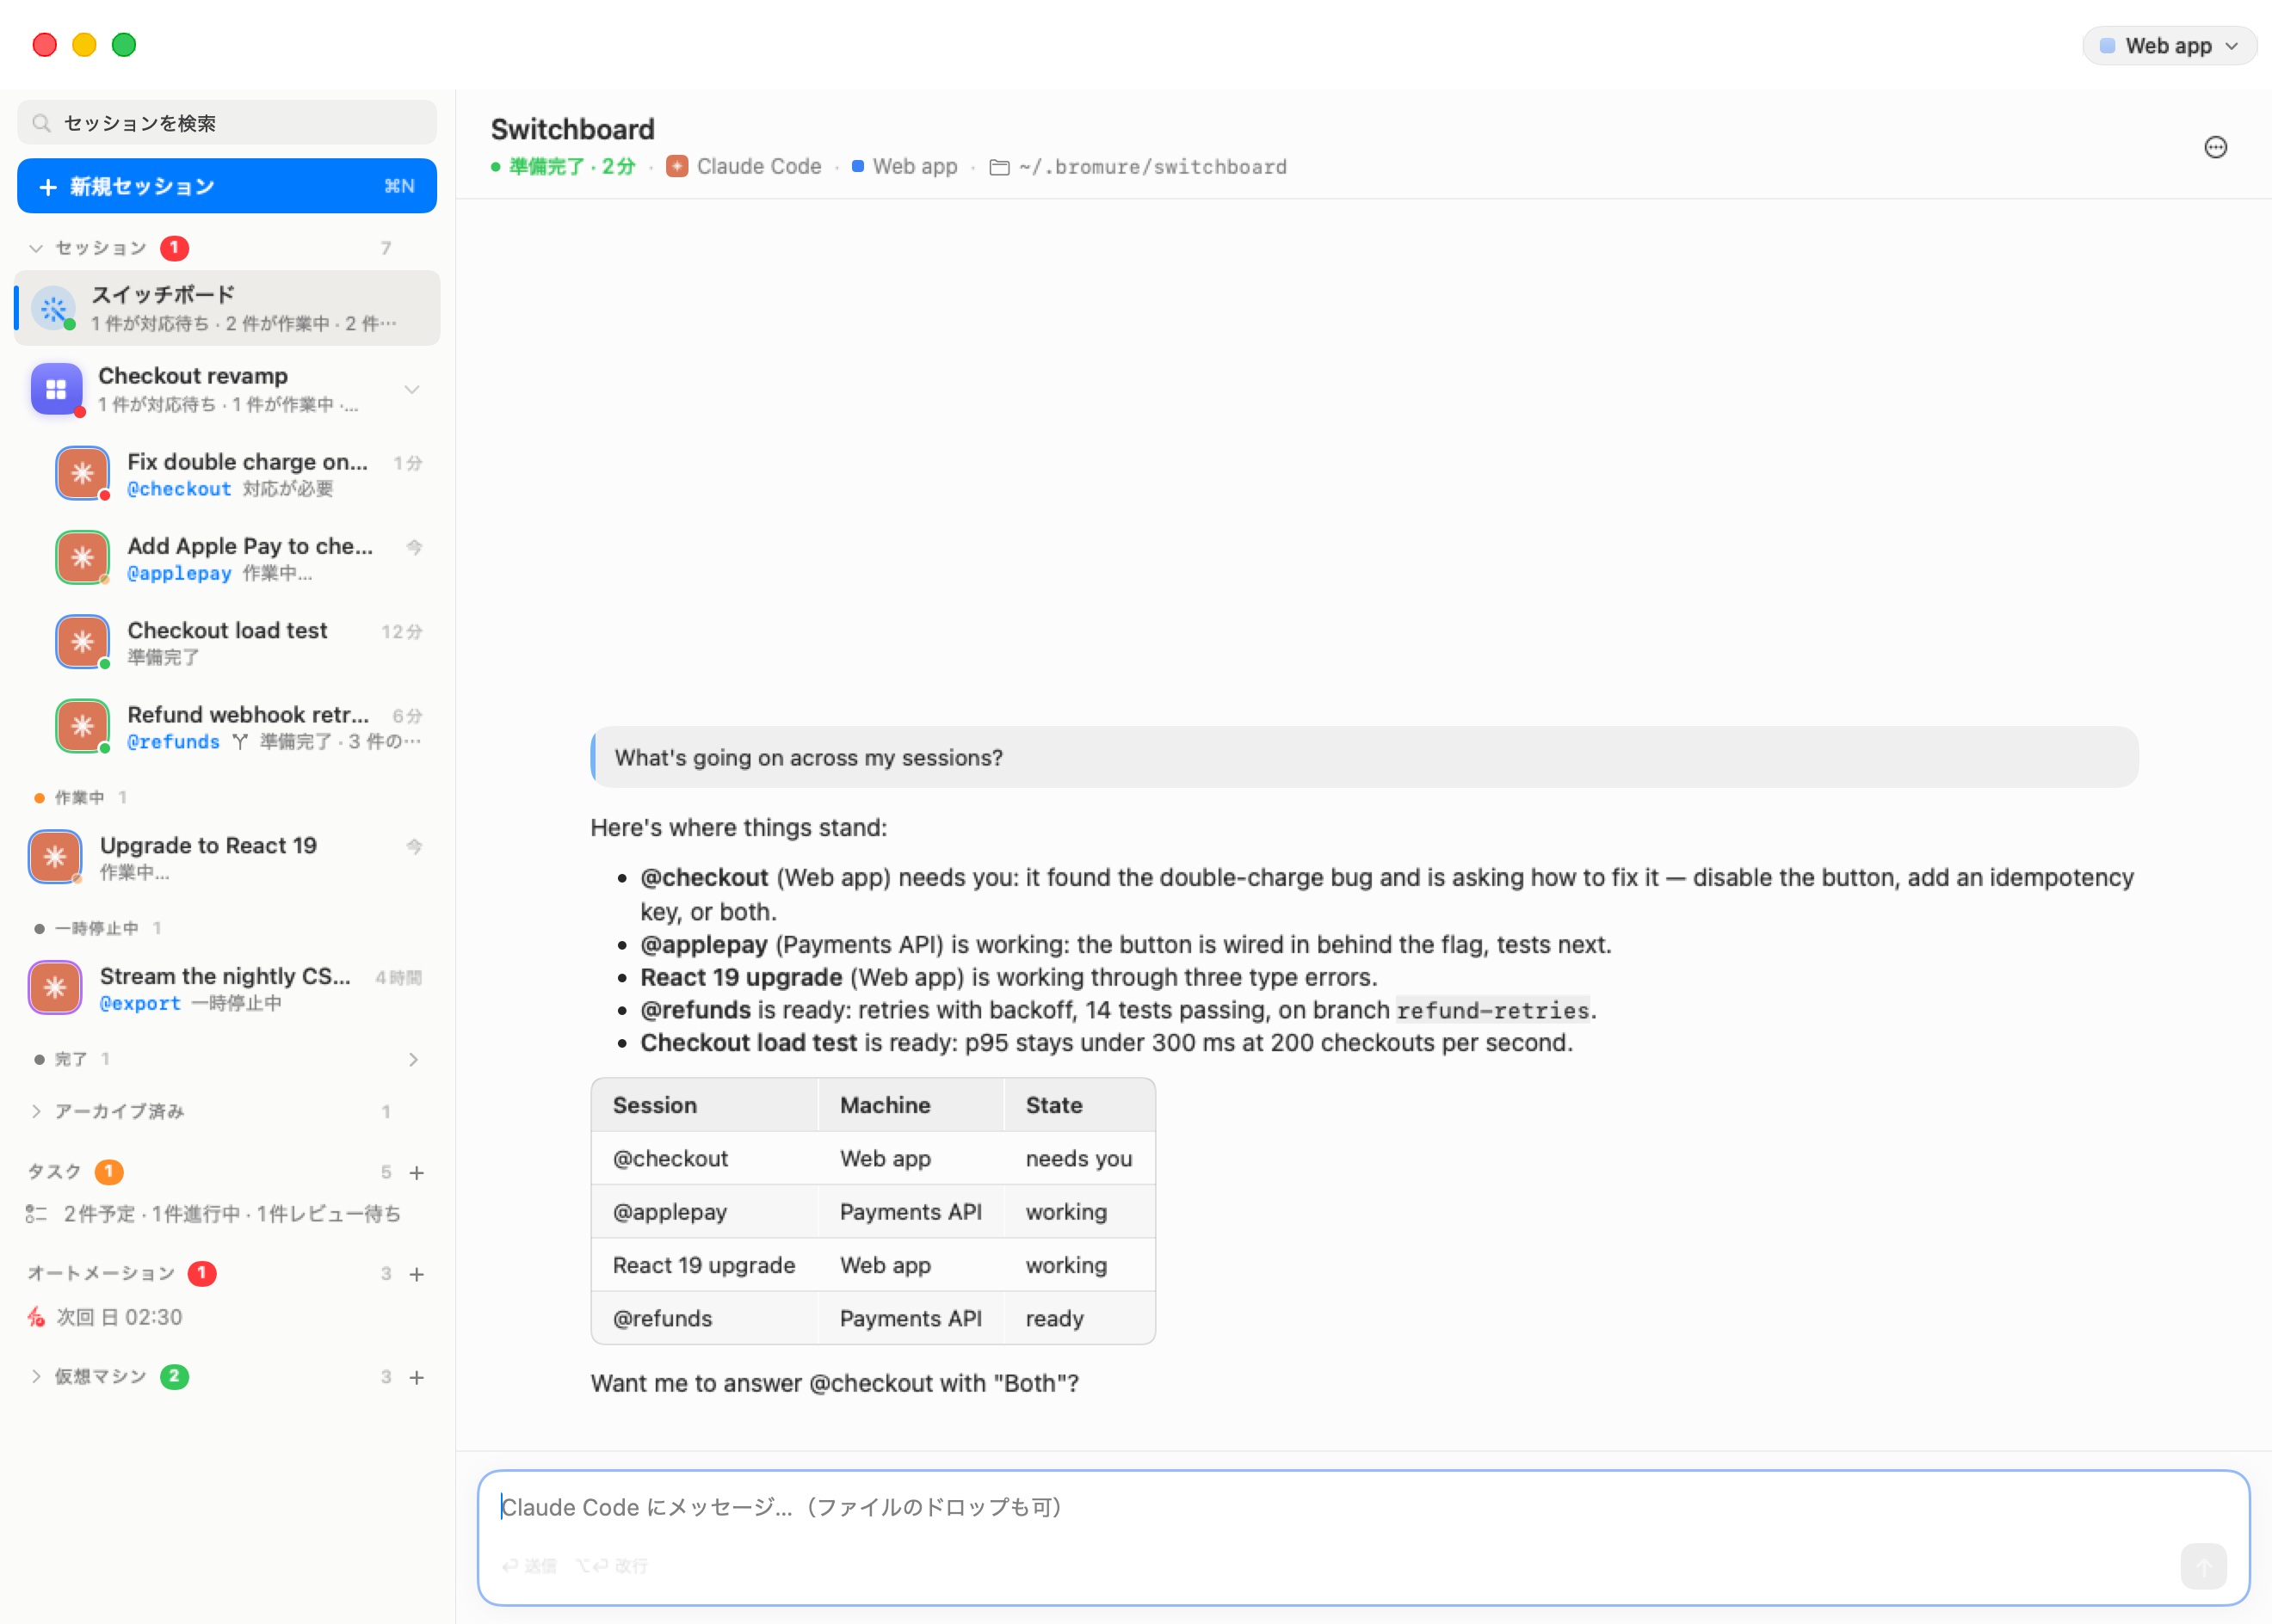The height and width of the screenshot is (1624, 2272).
Task: Click the @export tag in sidebar
Action: pos(140,1003)
